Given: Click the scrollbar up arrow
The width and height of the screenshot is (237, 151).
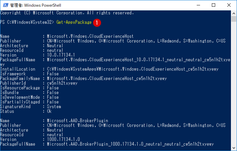Looking at the screenshot, I should pyautogui.click(x=234, y=13).
